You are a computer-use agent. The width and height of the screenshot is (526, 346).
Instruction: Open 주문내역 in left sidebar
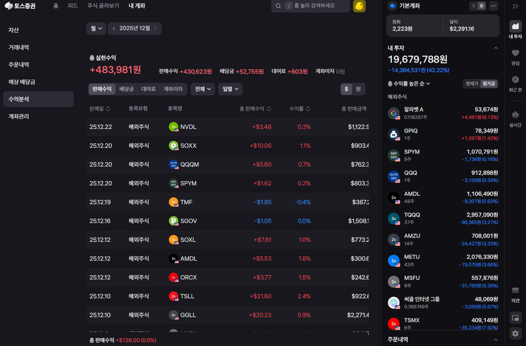click(x=38, y=65)
